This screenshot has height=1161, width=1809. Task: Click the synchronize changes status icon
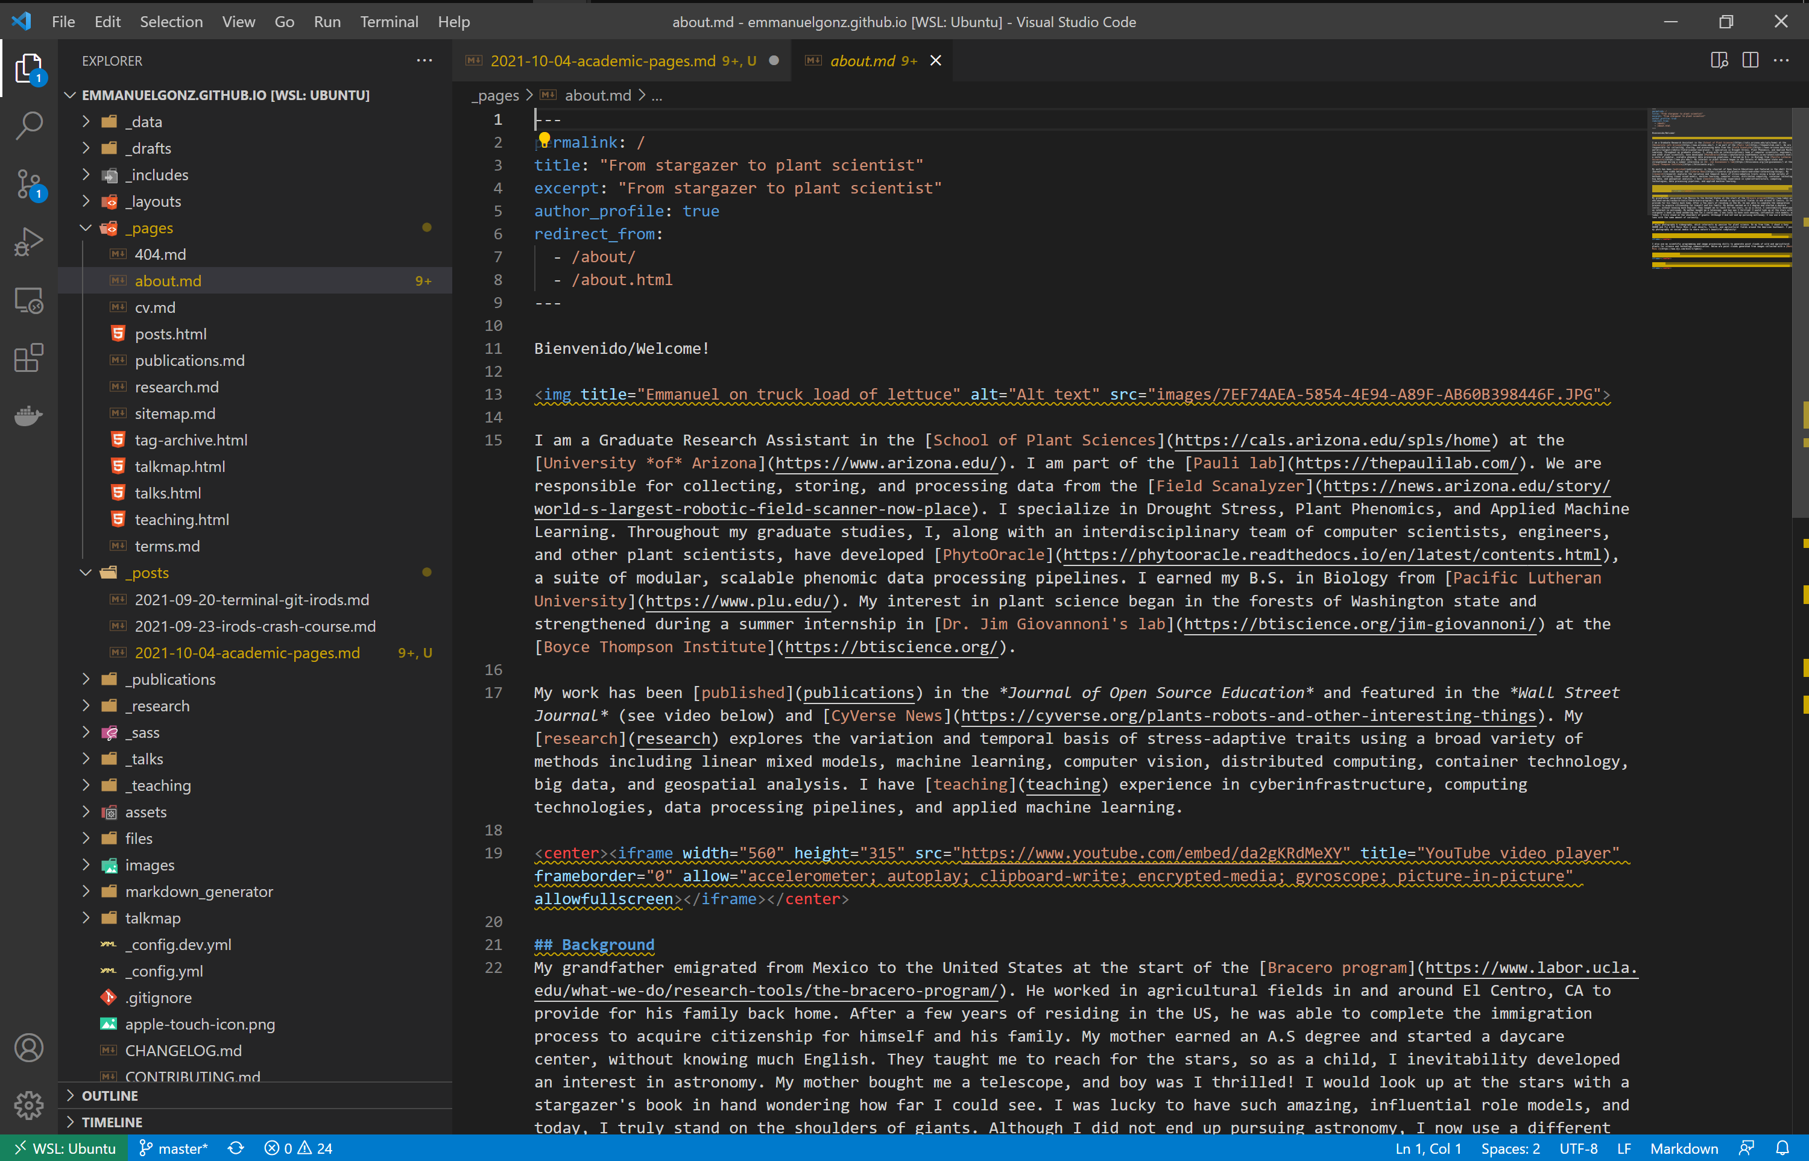coord(236,1148)
